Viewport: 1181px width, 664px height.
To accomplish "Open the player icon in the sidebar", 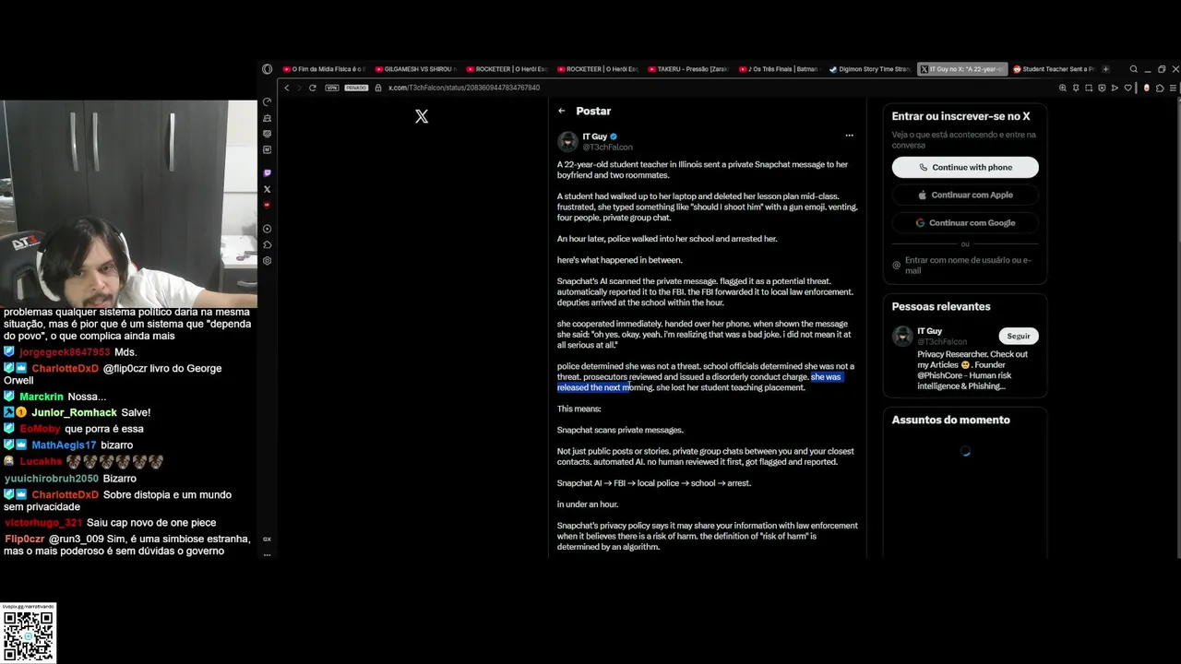I will coord(268,229).
